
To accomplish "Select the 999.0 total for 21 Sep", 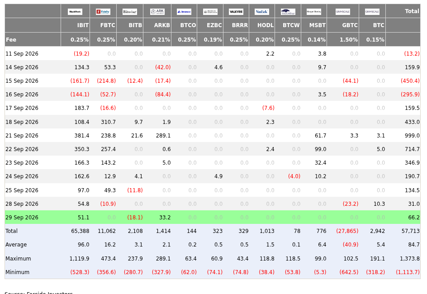I will pos(412,136).
